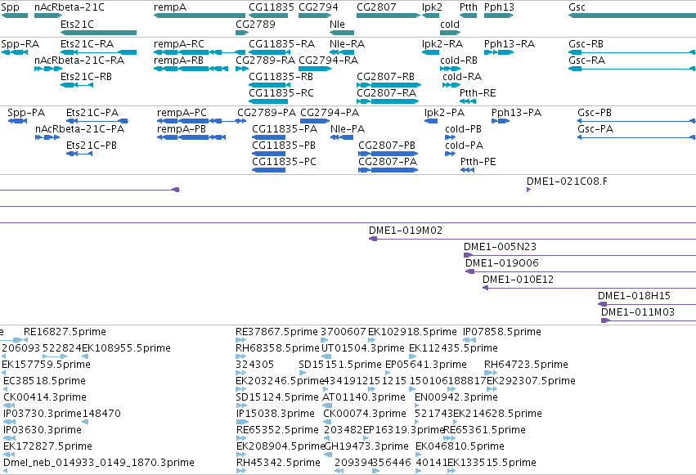Image resolution: width=696 pixels, height=475 pixels.
Task: Select EST EK046810.5prime
Action: coord(418,455)
